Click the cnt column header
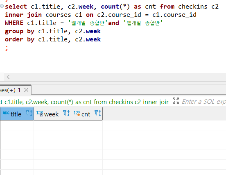The height and width of the screenshot is (175, 226). coord(87,114)
